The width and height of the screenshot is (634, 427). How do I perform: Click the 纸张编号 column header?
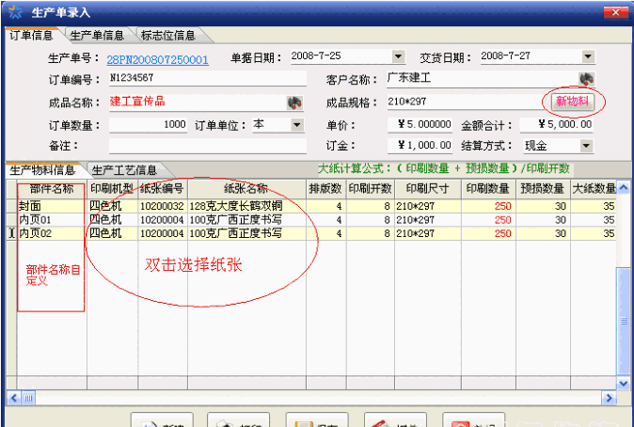coord(163,188)
